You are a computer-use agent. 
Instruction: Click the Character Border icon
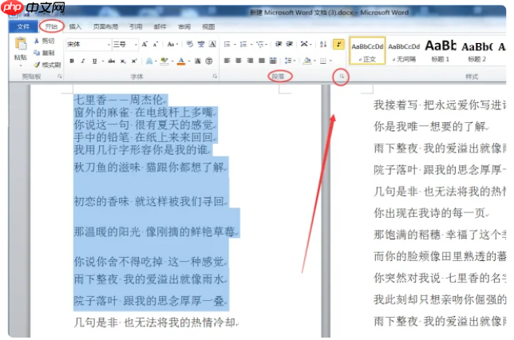click(x=212, y=44)
